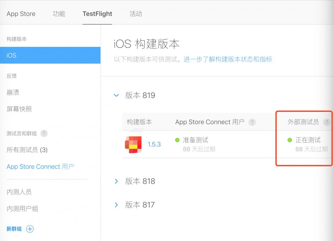Click the 正在测试 status text
Viewport: 334px width, 241px height.
[x=308, y=140]
